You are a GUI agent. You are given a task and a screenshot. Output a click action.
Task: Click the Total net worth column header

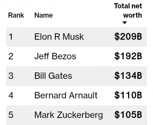[x=128, y=11]
